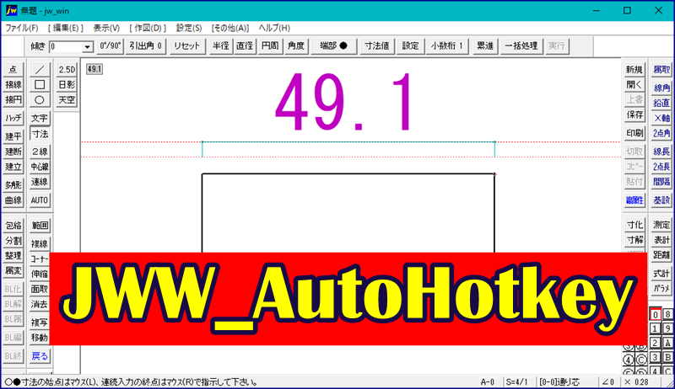The image size is (675, 389).
Task: Toggle layer 0 in layer panel
Action: click(x=655, y=315)
